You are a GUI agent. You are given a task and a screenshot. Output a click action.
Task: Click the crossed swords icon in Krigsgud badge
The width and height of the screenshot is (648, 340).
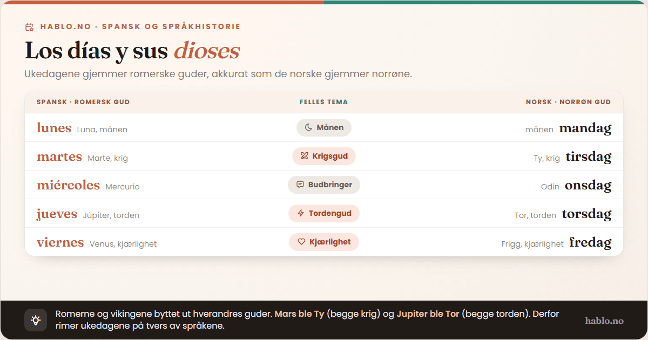(x=304, y=156)
